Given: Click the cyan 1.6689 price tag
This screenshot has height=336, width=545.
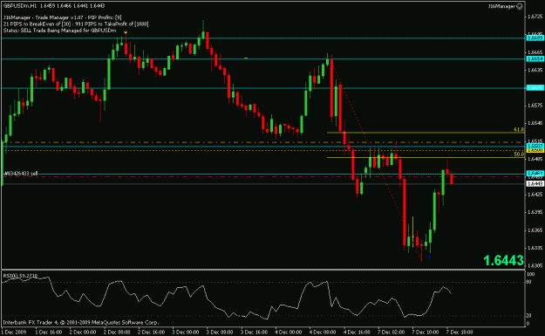Looking at the screenshot, I should 535,38.
